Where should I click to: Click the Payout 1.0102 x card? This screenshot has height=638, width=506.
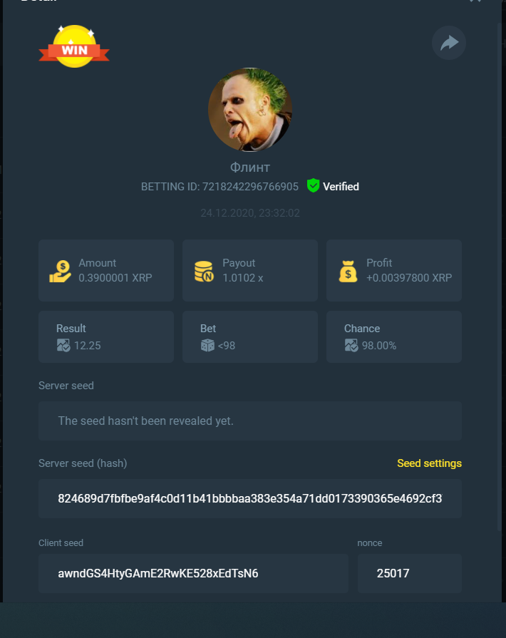click(249, 270)
